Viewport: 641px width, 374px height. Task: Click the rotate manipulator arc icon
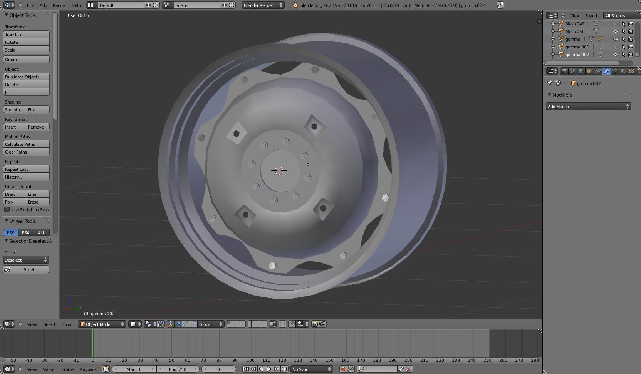tap(186, 324)
